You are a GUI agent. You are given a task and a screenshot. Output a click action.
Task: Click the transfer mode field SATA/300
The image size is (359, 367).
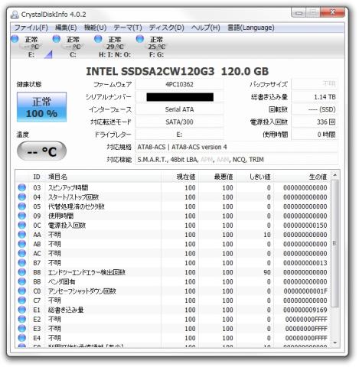(x=179, y=122)
